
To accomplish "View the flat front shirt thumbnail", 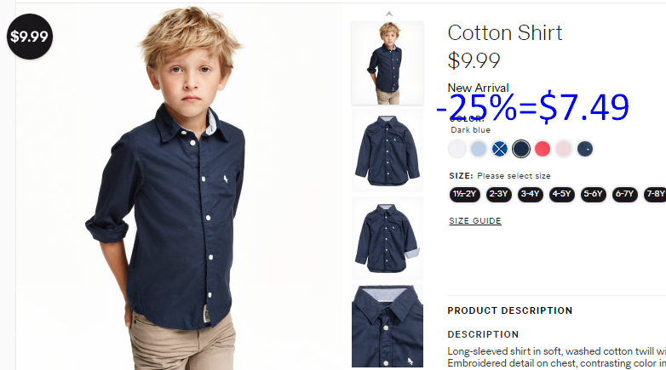I will pos(388,151).
